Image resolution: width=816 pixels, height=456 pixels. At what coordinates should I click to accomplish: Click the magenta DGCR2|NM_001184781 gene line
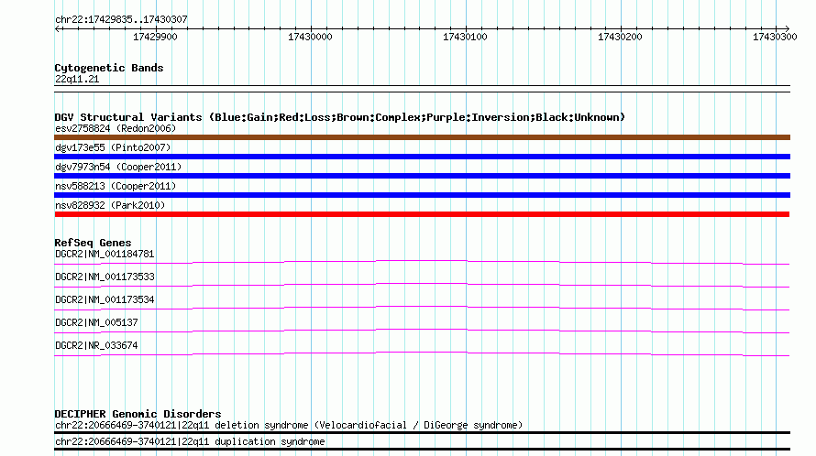422,262
